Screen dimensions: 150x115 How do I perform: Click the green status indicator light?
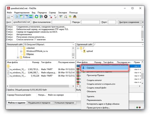click(137, 107)
